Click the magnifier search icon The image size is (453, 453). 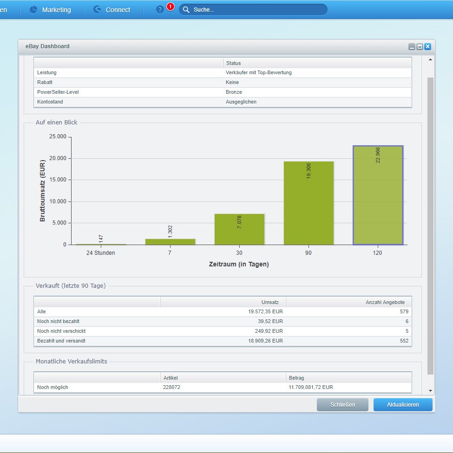click(186, 10)
